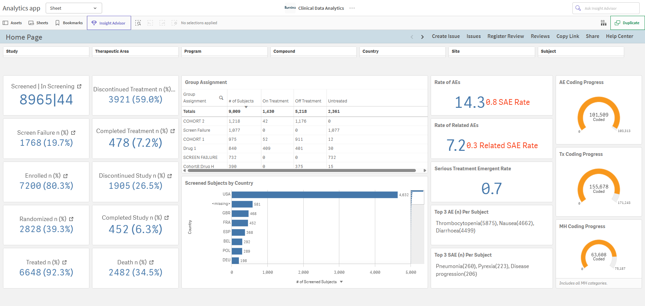Select the Drug 1 row
This screenshot has height=306, width=645.
tap(305, 148)
